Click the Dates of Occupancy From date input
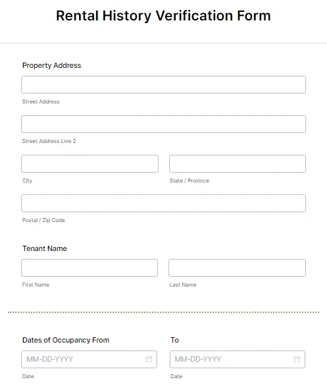This screenshot has width=327, height=390. click(89, 360)
